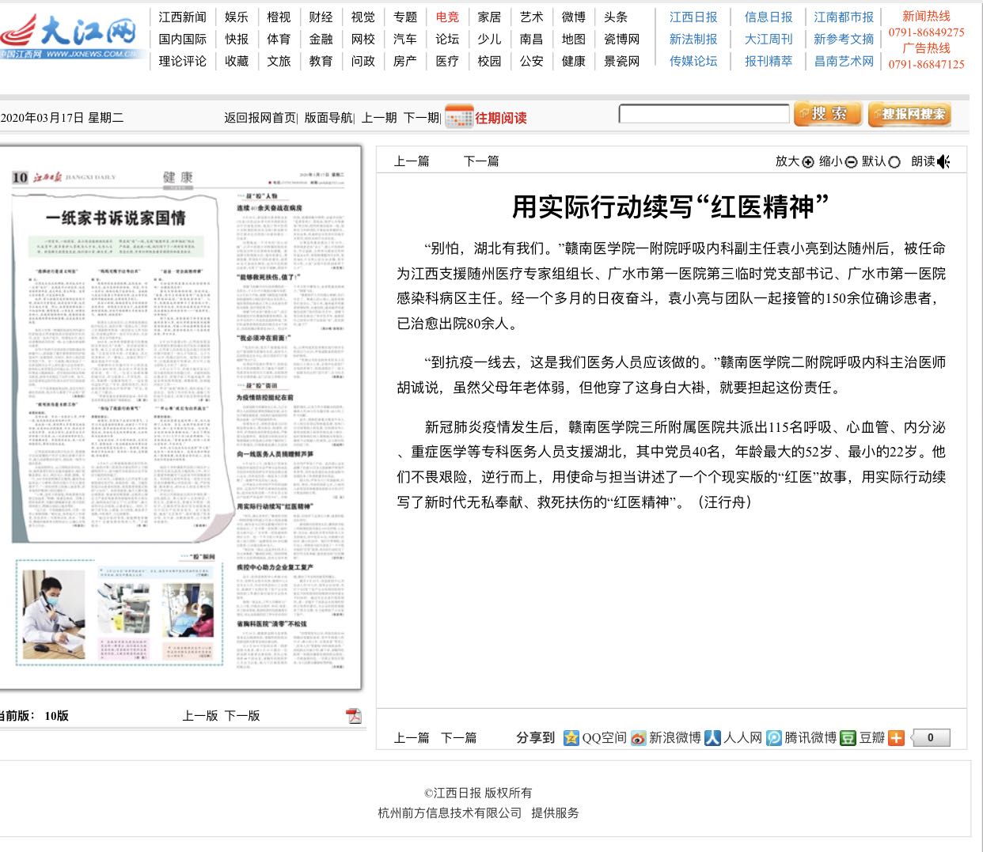Image resolution: width=983 pixels, height=852 pixels.
Task: Click the 朗读 text label
Action: click(x=923, y=161)
